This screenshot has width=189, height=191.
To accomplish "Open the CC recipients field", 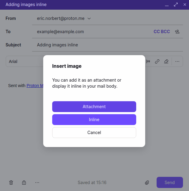I will [x=157, y=32].
